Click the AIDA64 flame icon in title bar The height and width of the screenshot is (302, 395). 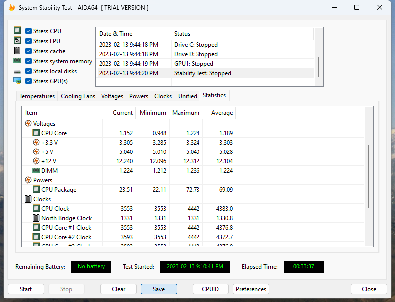point(12,8)
